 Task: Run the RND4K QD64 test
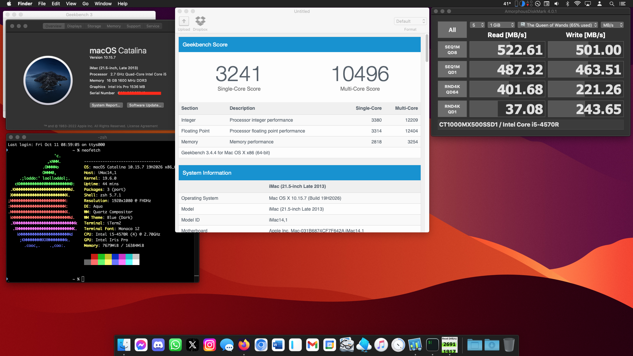pyautogui.click(x=452, y=89)
